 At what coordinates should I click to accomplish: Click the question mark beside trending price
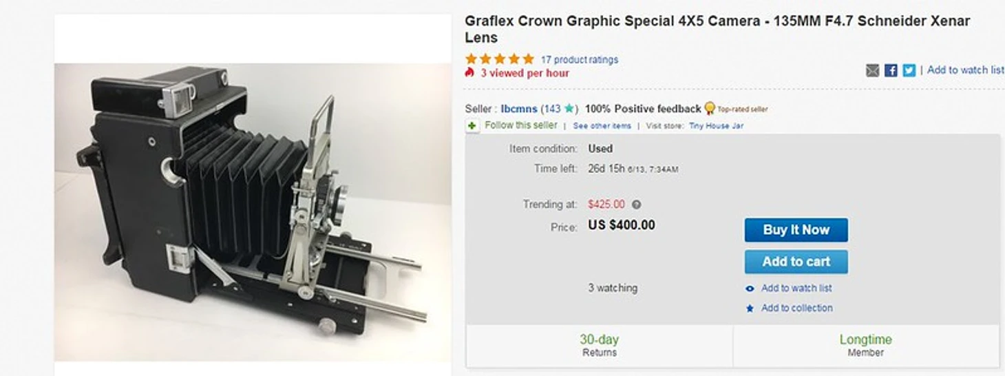pyautogui.click(x=637, y=205)
